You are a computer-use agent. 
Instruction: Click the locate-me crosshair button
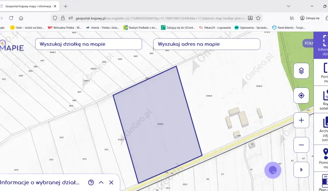point(301,95)
